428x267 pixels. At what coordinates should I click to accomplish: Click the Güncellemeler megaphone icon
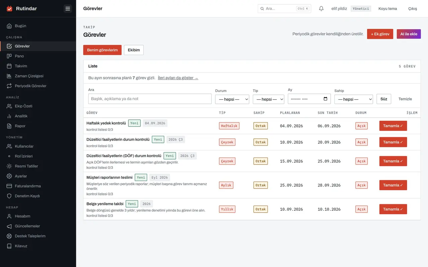click(x=9, y=226)
